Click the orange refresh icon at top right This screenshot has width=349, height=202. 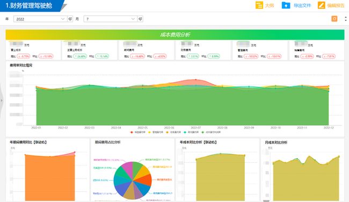coord(335,19)
